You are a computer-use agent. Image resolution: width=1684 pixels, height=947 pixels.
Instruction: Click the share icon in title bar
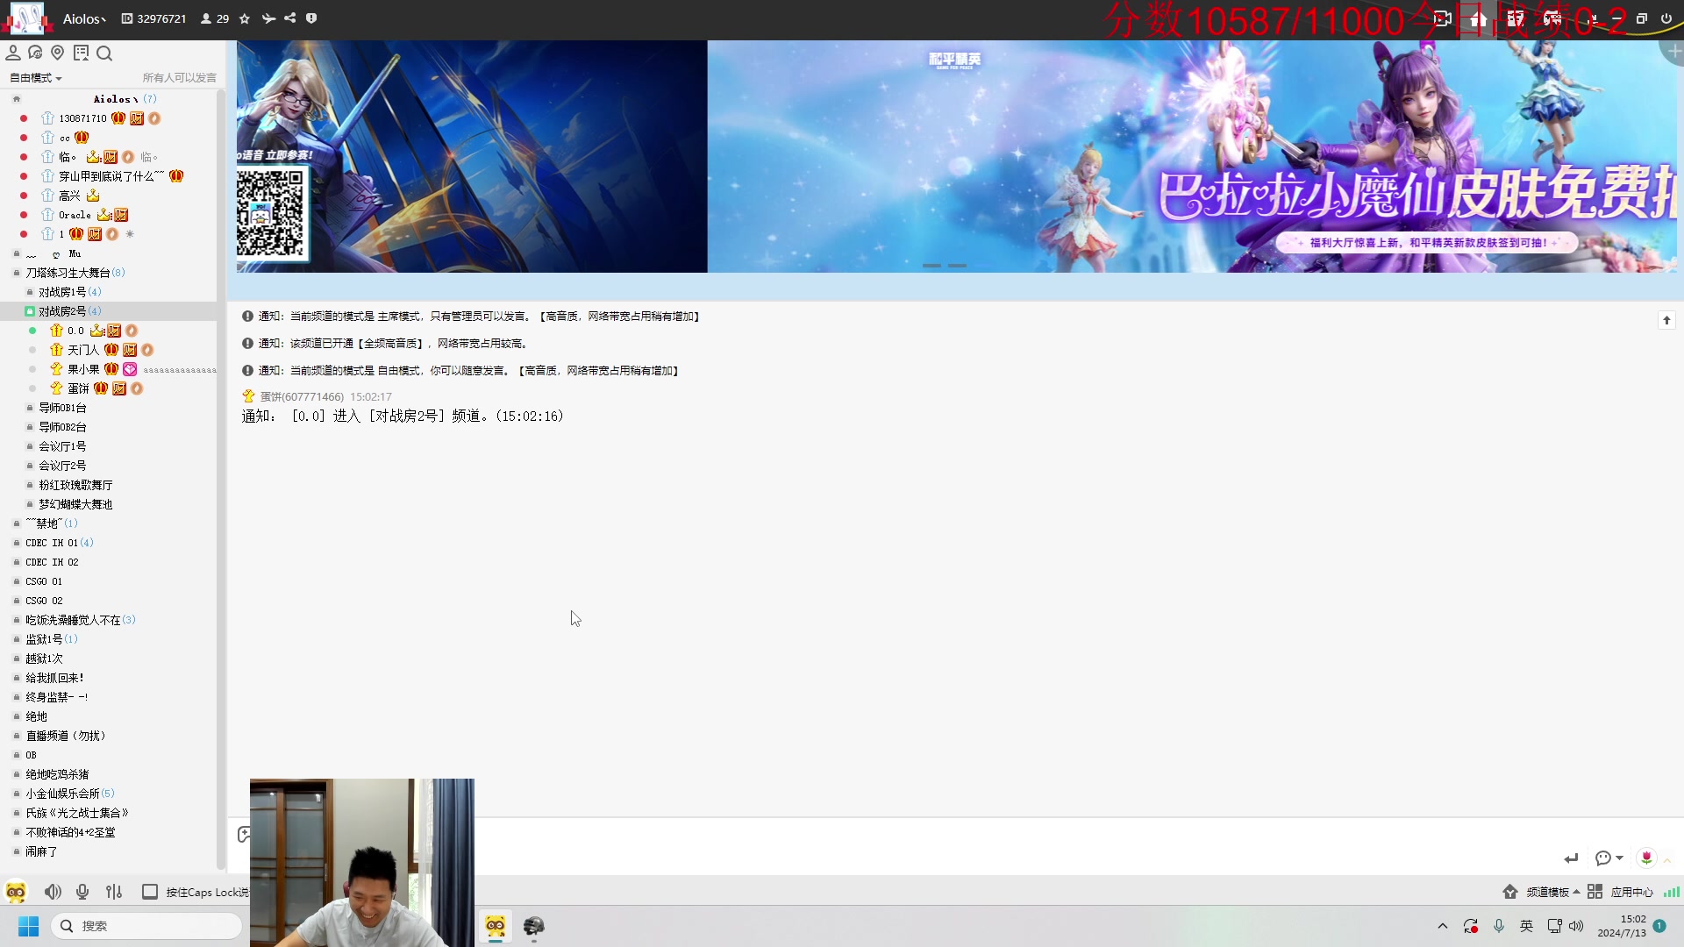290,18
